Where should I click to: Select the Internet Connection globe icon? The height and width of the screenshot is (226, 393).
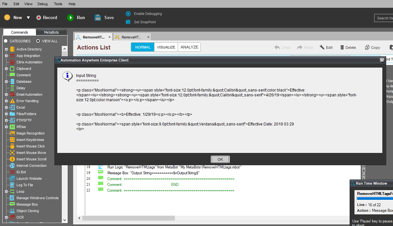tap(12, 166)
